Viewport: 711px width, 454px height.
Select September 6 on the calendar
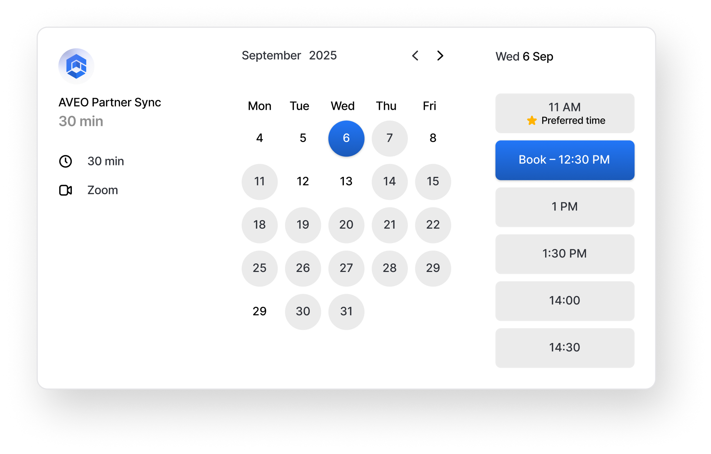[346, 138]
